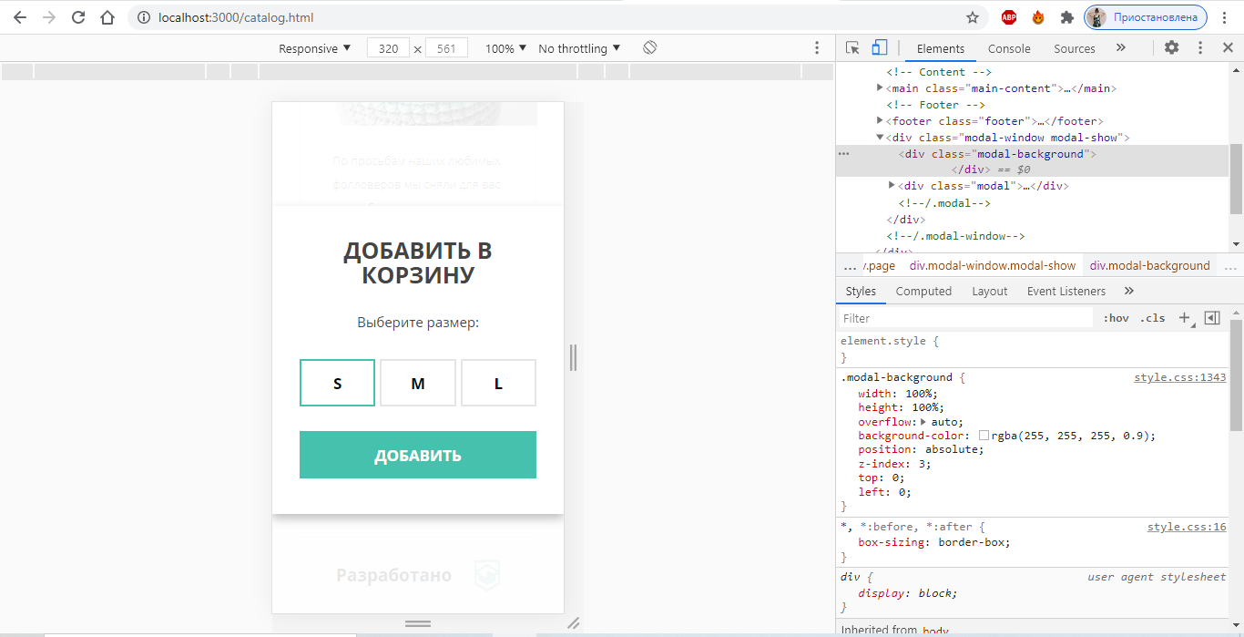Open style.css:16 source link

pos(1187,527)
